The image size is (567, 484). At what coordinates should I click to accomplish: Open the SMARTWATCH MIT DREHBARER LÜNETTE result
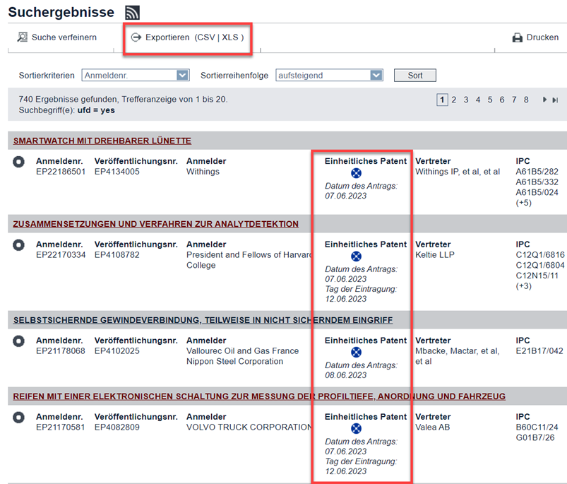pyautogui.click(x=102, y=141)
